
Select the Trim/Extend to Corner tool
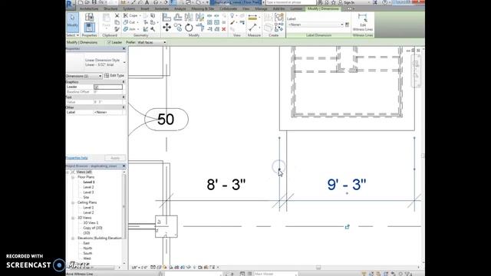(199, 28)
